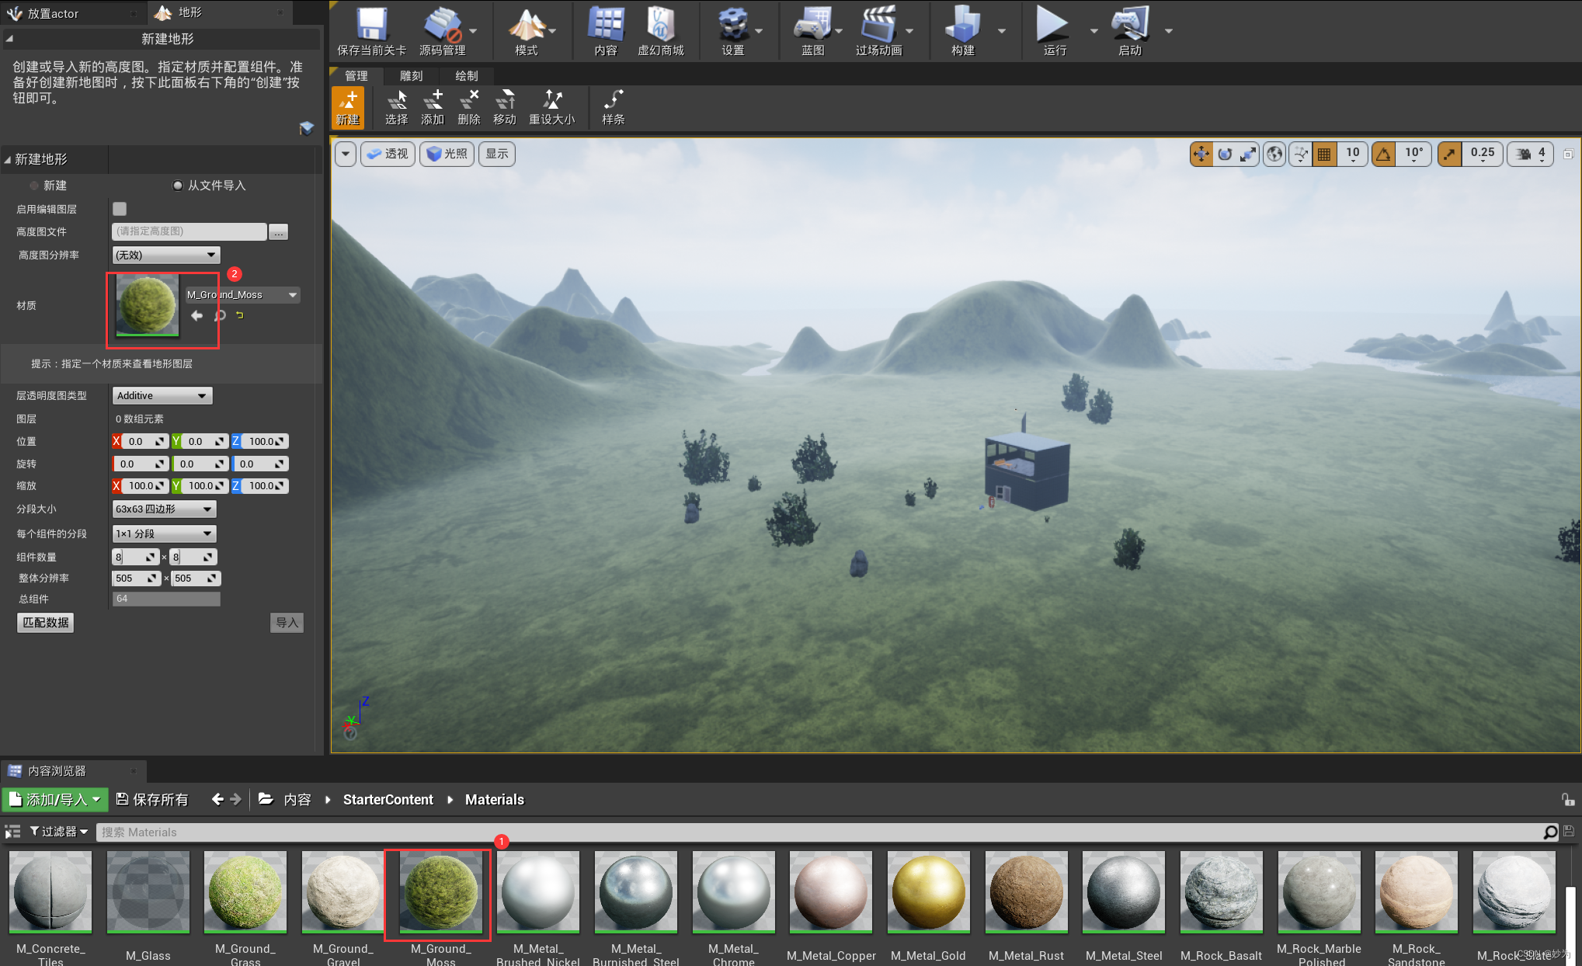Viewport: 1582px width, 966px height.
Task: Browse to material with the magnifier icon
Action: point(220,315)
